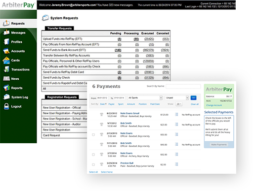Open the Preston Ball payee link
This screenshot has height=191, width=253.
click(x=126, y=163)
